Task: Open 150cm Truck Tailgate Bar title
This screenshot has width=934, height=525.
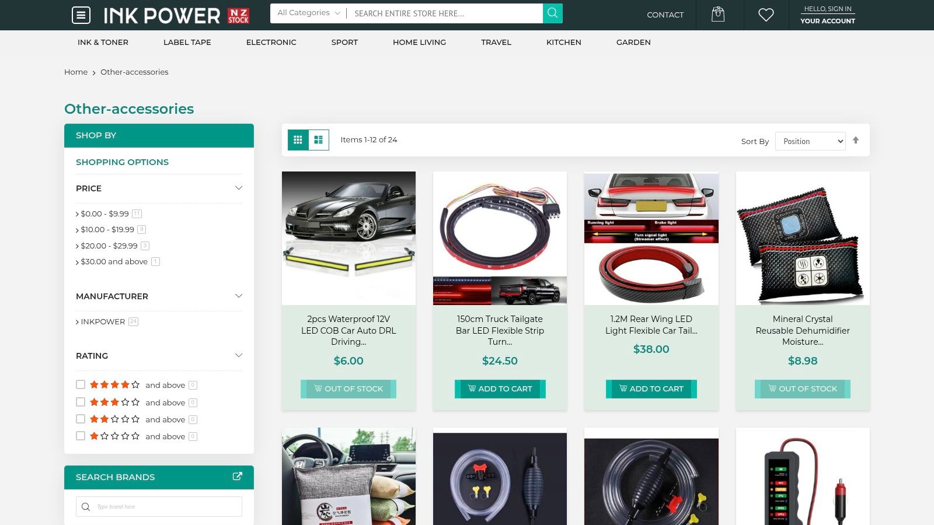Action: click(x=500, y=330)
